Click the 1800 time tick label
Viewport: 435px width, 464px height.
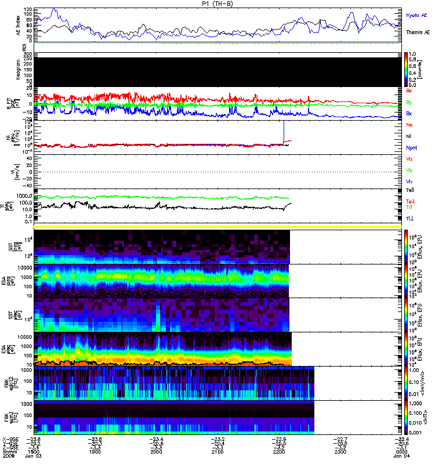34,452
